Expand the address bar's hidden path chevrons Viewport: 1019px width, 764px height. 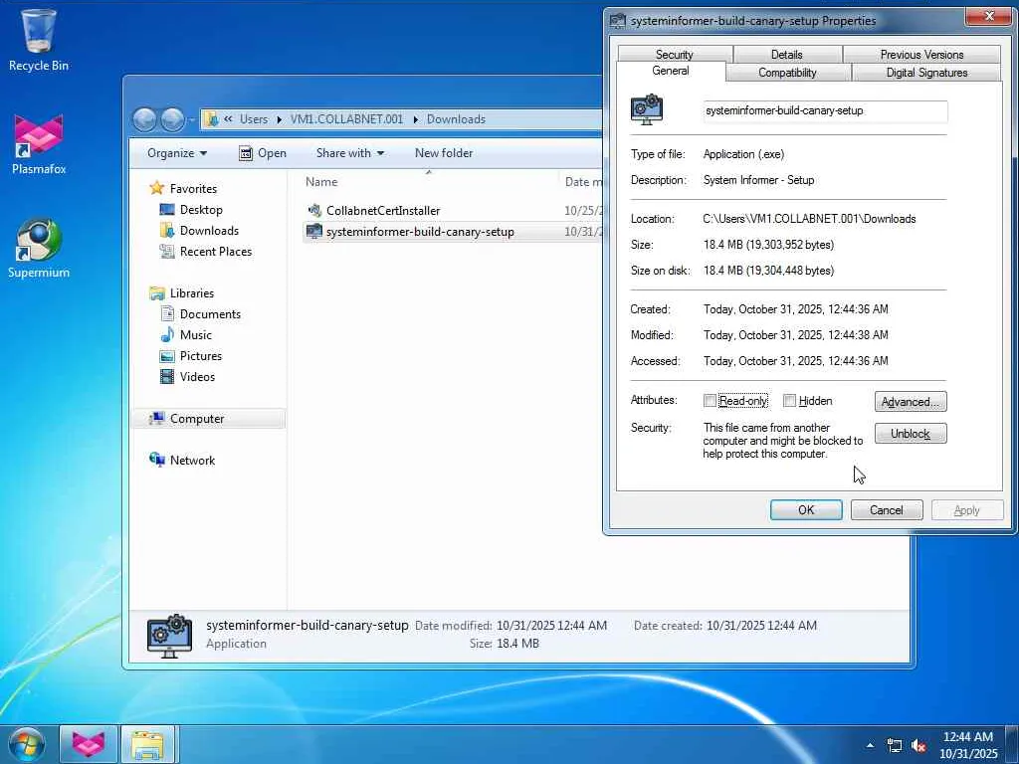228,119
